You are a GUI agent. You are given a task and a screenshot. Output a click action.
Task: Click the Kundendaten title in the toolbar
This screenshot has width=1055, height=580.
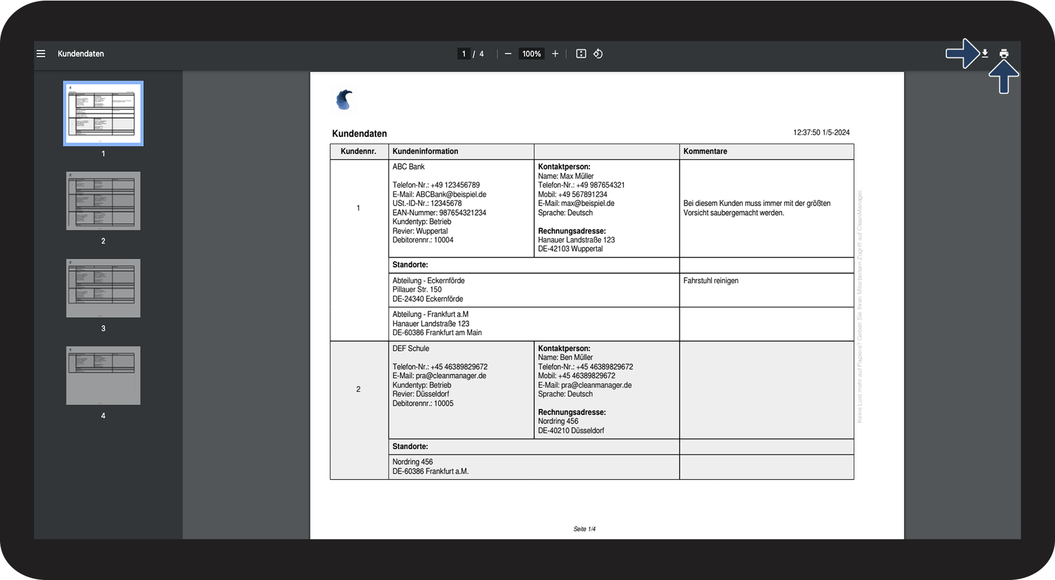[x=81, y=54]
